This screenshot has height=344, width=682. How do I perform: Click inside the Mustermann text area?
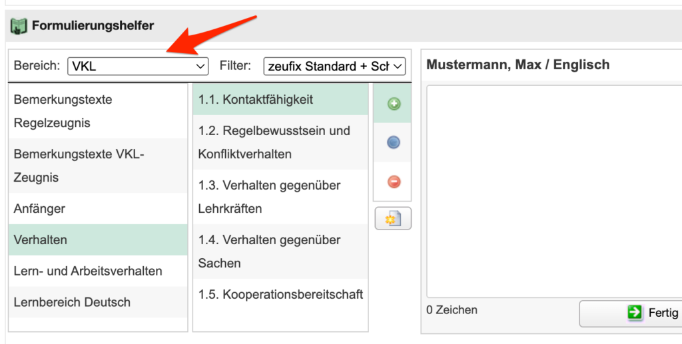tap(553, 190)
